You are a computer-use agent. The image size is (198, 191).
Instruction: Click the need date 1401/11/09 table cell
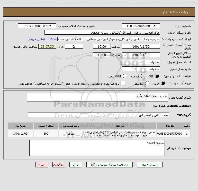pos(20,134)
